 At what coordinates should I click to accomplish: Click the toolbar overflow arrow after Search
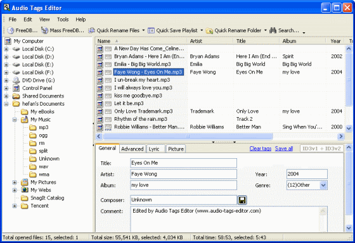click(x=304, y=32)
